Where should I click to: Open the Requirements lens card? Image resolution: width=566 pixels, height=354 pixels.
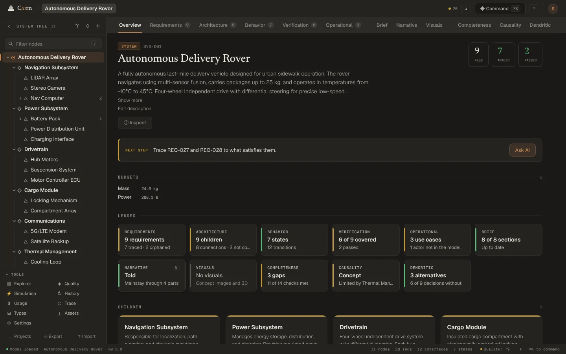point(152,240)
